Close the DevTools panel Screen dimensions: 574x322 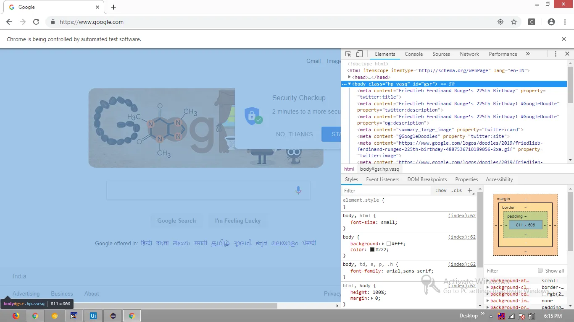pyautogui.click(x=567, y=54)
